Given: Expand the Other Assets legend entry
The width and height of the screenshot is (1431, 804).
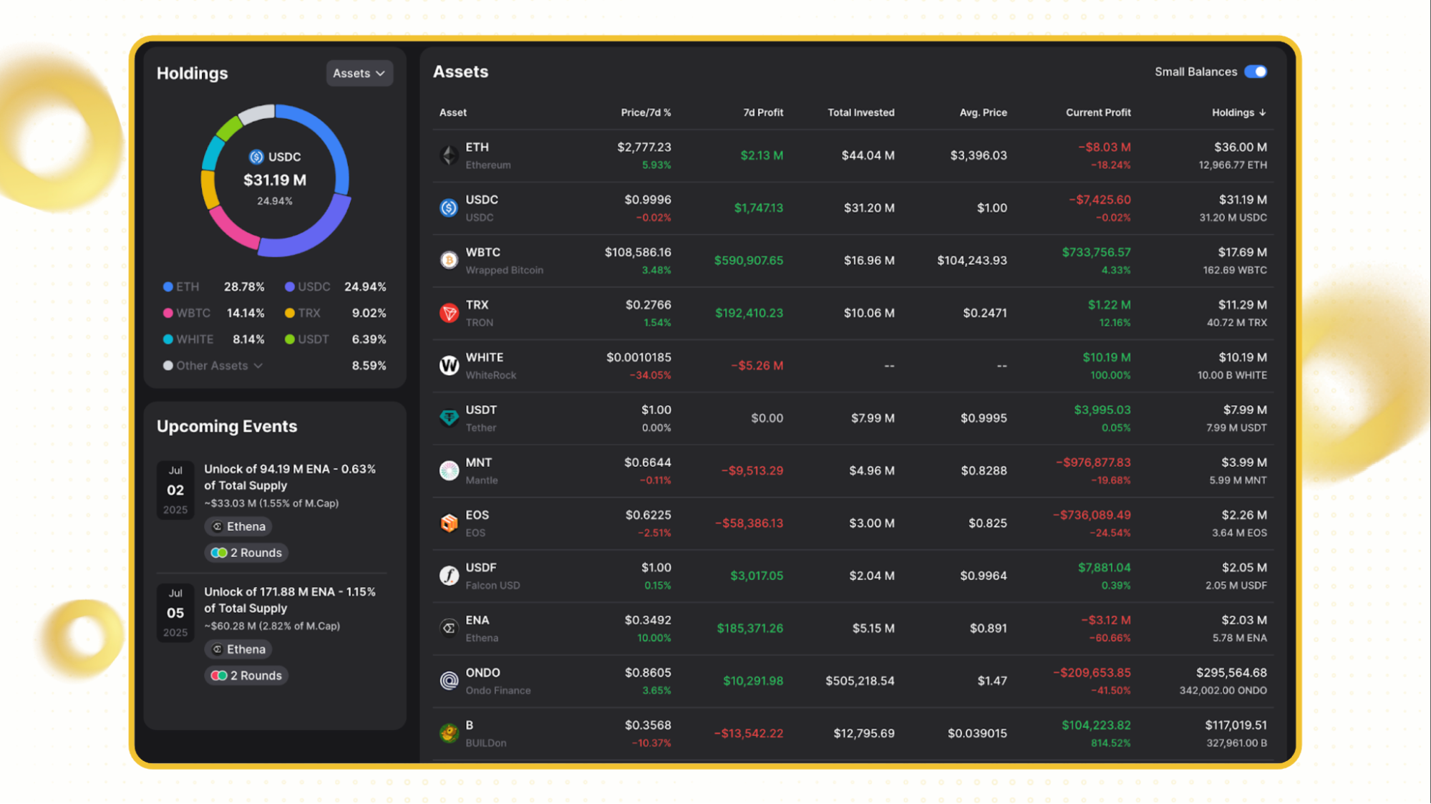Looking at the screenshot, I should click(218, 366).
